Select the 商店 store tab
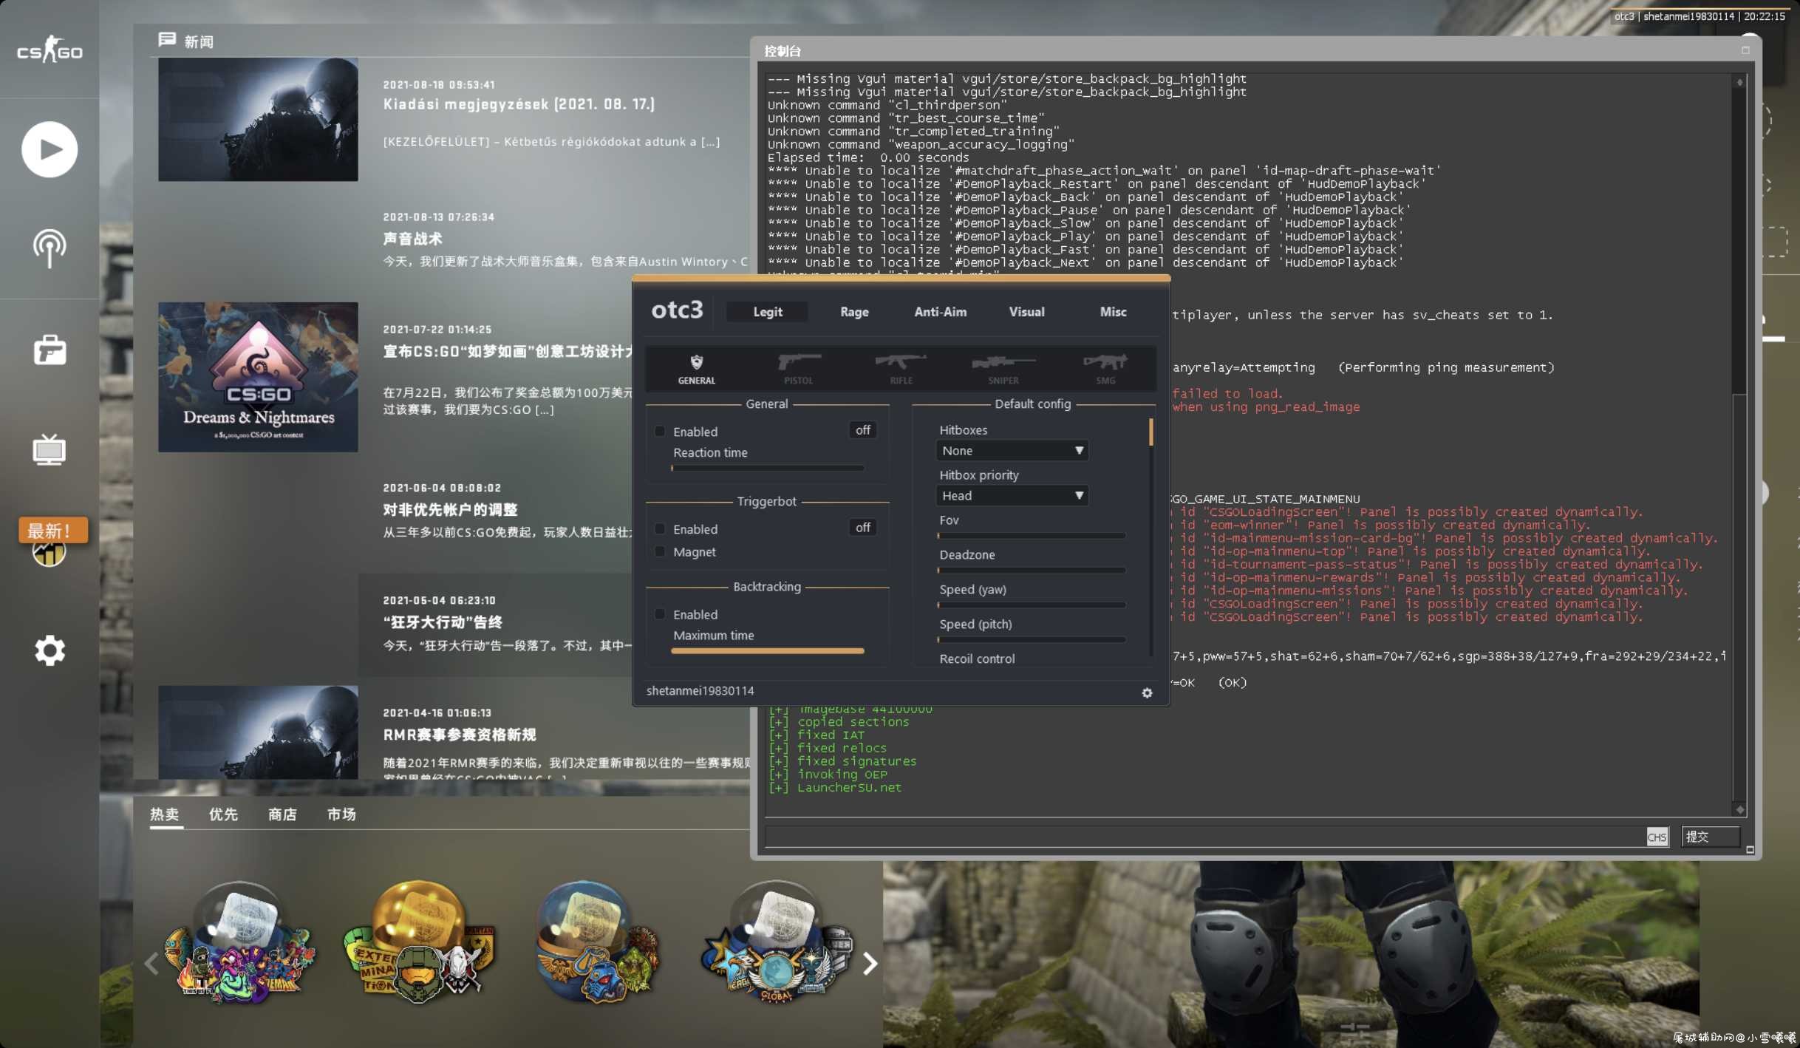The width and height of the screenshot is (1800, 1048). [x=282, y=814]
